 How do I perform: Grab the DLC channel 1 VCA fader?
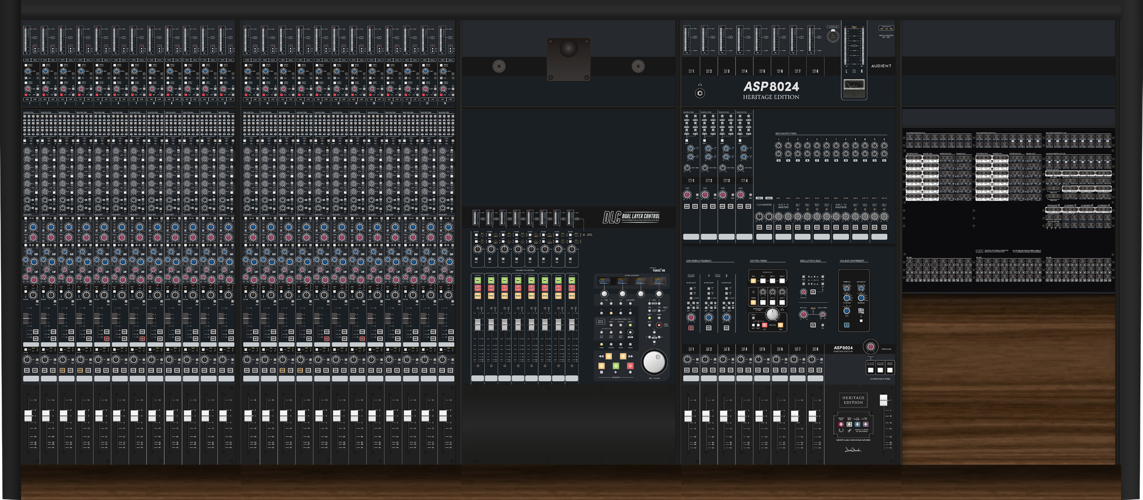click(x=478, y=325)
